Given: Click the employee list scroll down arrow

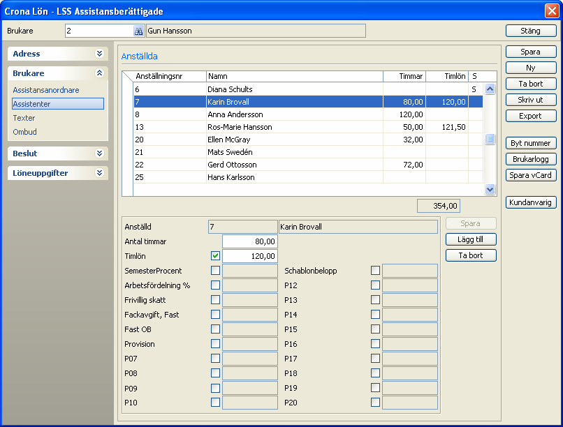Looking at the screenshot, I should 490,189.
